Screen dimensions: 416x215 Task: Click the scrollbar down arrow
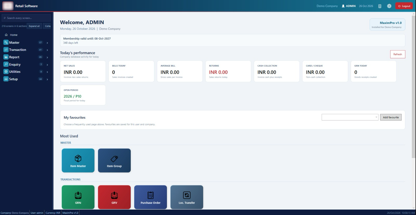(x=414, y=207)
